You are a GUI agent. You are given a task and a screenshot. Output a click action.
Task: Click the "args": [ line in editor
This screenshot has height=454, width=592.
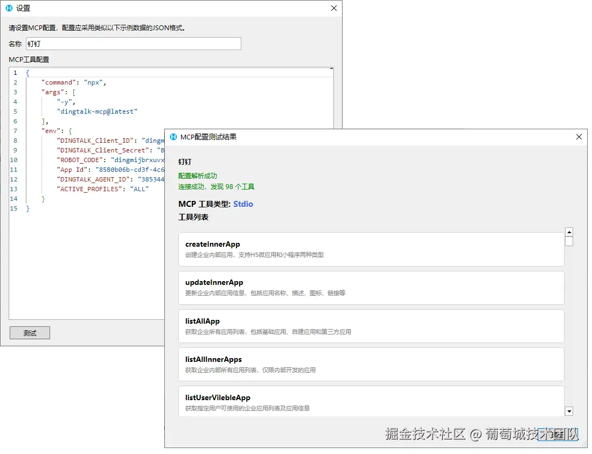pyautogui.click(x=59, y=92)
